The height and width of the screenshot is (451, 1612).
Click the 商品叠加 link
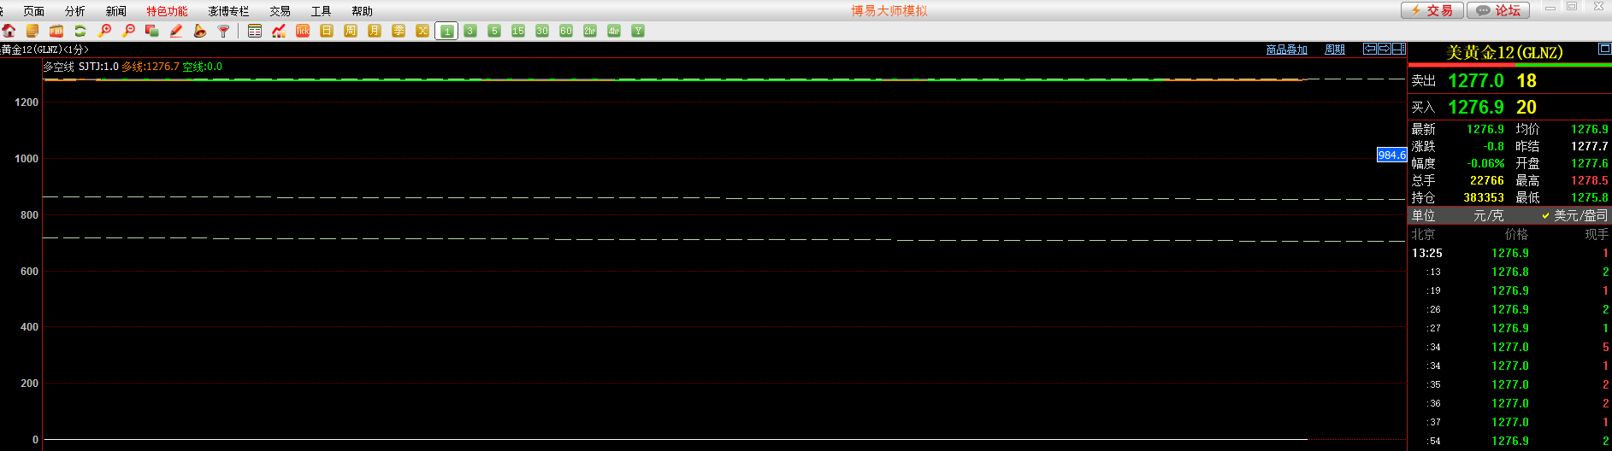pyautogui.click(x=1286, y=50)
